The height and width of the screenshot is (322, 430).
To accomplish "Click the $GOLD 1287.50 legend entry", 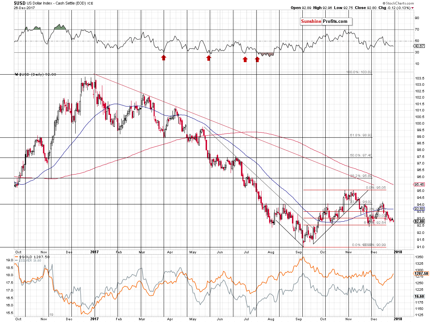I will (x=32, y=256).
